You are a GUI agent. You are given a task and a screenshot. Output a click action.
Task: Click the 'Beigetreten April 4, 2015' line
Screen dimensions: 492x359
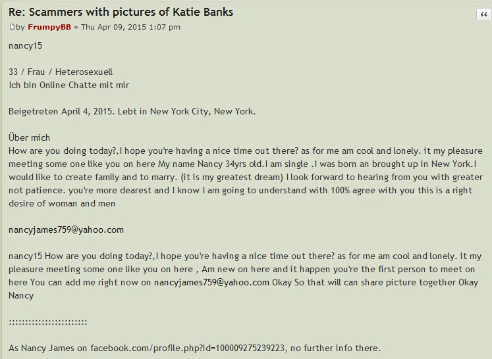[132, 112]
